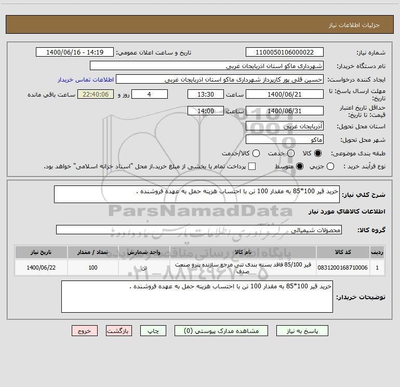Click the توضیحات خریدار label
The width and height of the screenshot is (400, 387).
click(x=361, y=297)
